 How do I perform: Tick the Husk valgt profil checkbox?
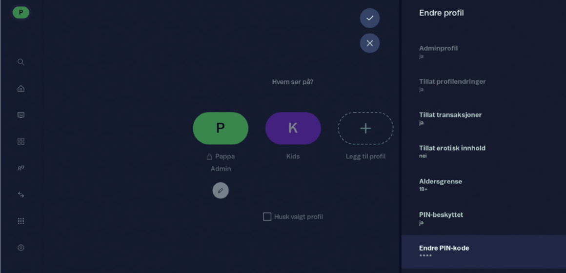267,217
